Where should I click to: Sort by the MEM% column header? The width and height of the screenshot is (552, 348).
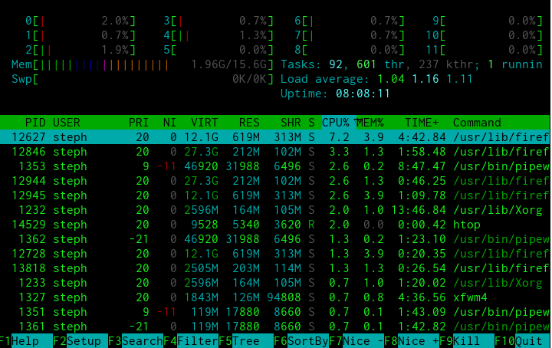tap(370, 123)
